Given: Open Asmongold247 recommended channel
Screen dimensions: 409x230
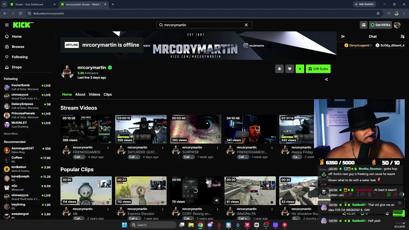Looking at the screenshot, I should [27, 150].
